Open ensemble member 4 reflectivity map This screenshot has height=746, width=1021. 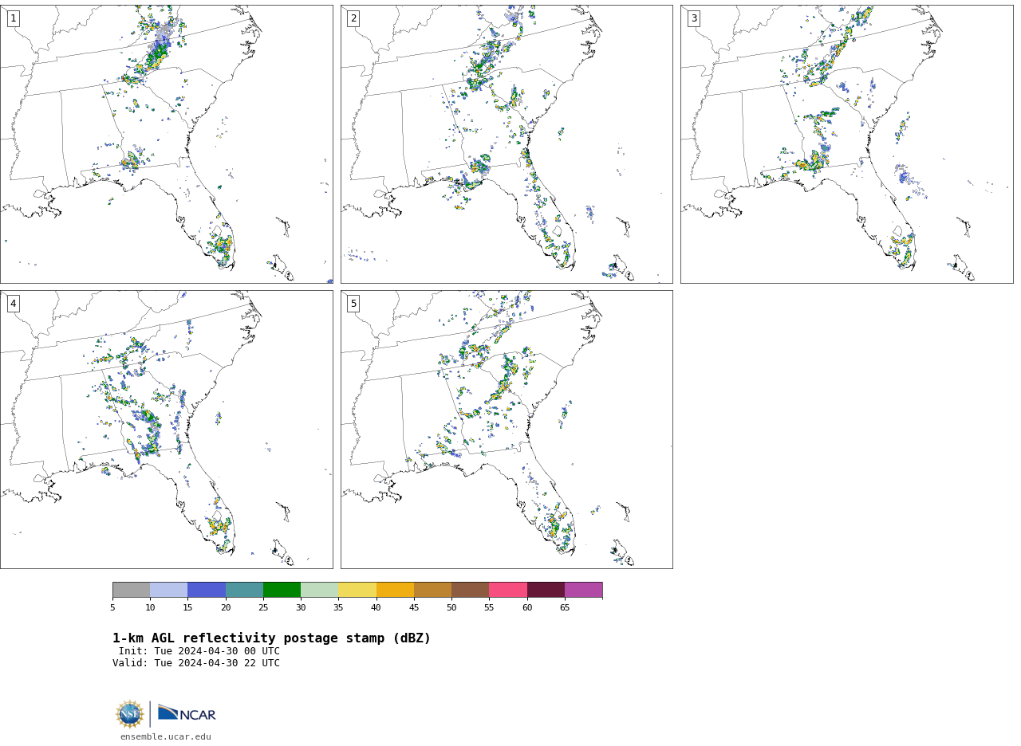coord(166,430)
